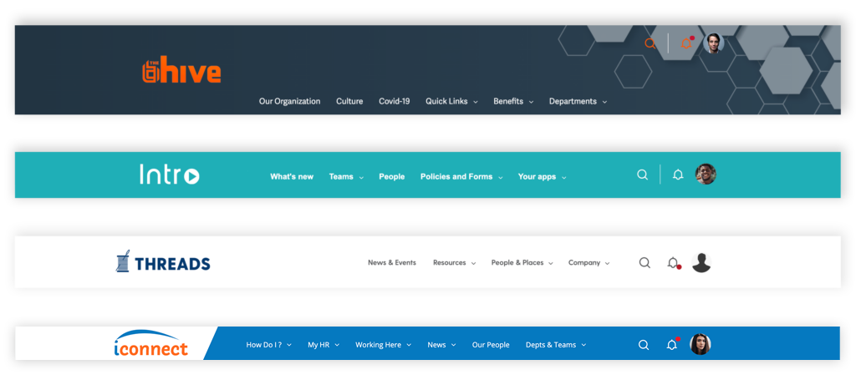Expand the Depts & Teams dropdown

[x=556, y=345]
